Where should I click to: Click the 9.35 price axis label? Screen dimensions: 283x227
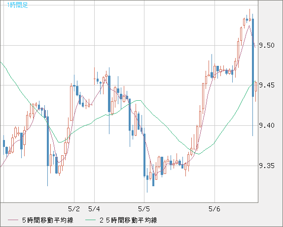[267, 166]
